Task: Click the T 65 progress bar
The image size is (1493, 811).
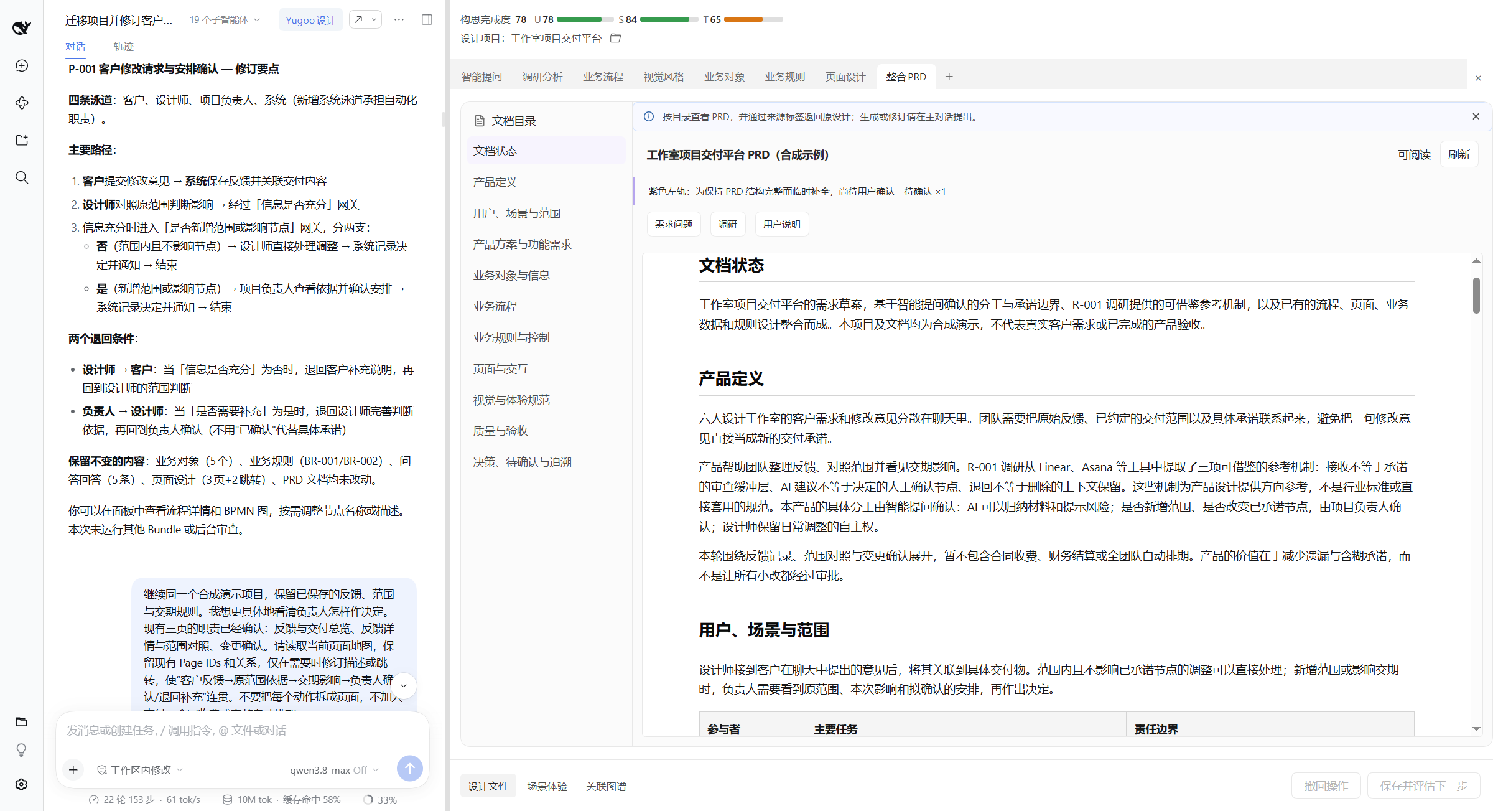Action: click(x=753, y=19)
